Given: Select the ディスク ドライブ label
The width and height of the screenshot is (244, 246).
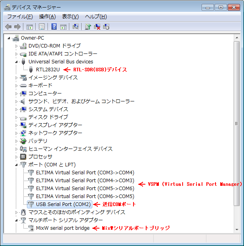Looking at the screenshot, I should (x=48, y=117).
